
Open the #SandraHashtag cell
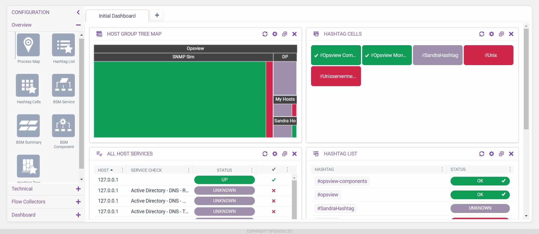pos(438,55)
